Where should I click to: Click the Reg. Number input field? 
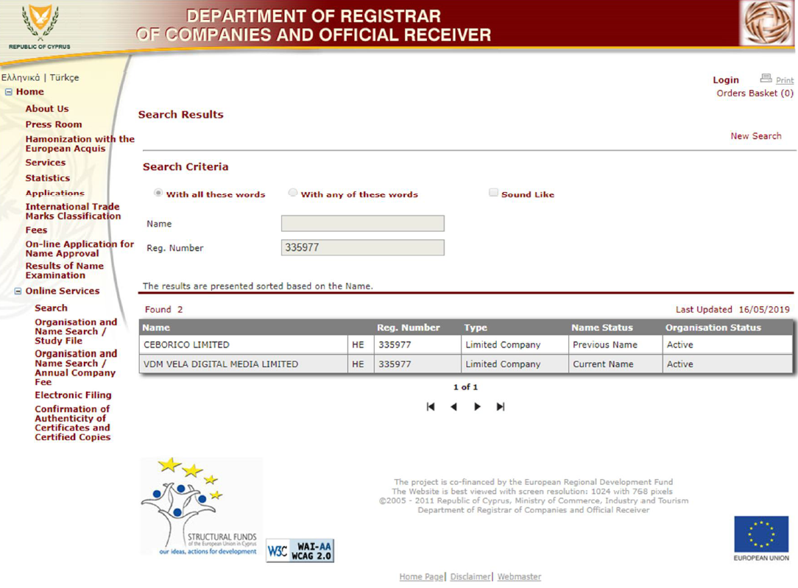362,248
